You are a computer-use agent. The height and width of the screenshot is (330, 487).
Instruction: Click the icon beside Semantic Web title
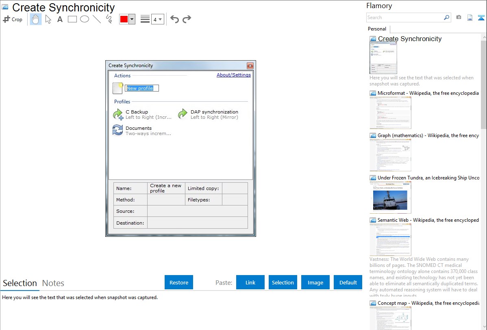click(x=373, y=220)
